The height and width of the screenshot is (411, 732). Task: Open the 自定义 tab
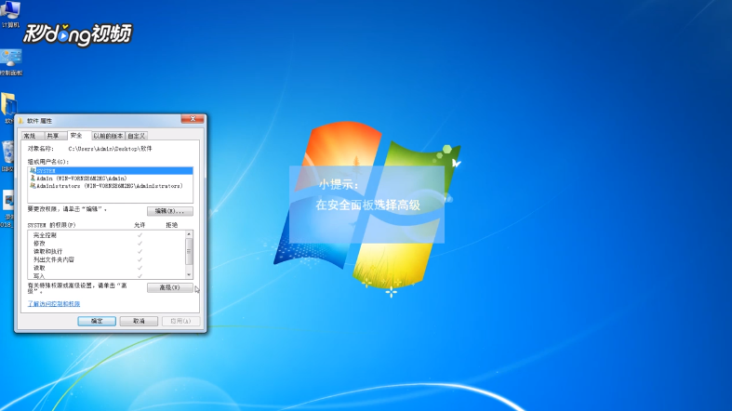[x=137, y=136]
